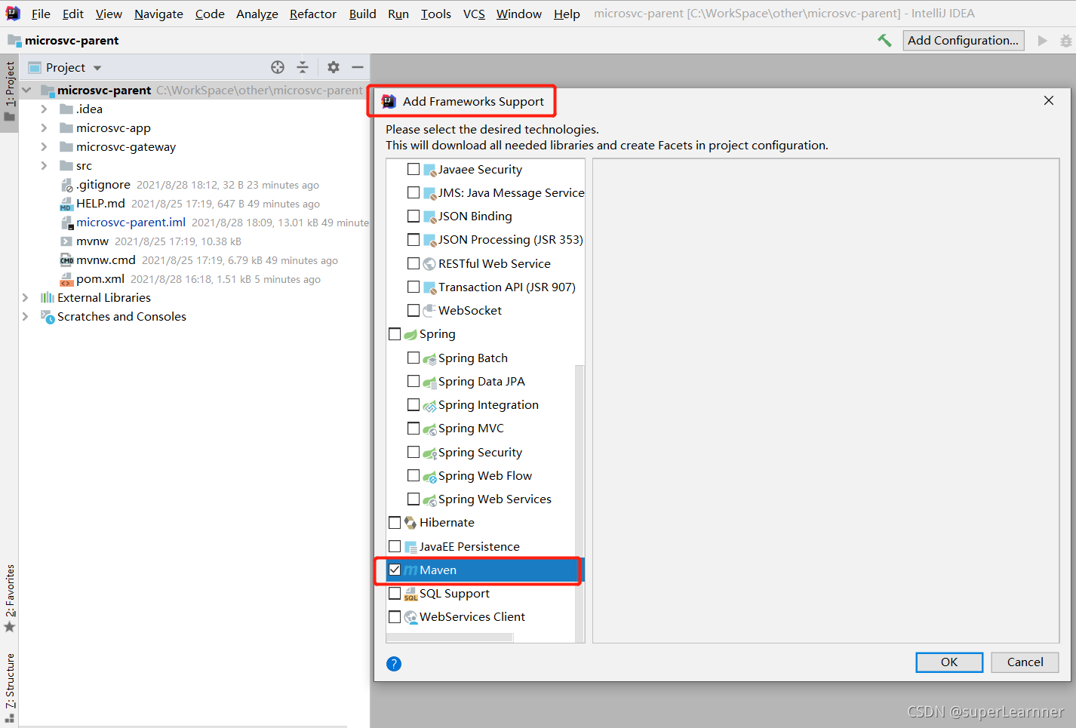Click the Locate/Select Opened File target icon
Image resolution: width=1076 pixels, height=728 pixels.
278,67
